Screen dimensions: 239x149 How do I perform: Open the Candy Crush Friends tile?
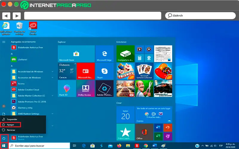(x=125, y=71)
